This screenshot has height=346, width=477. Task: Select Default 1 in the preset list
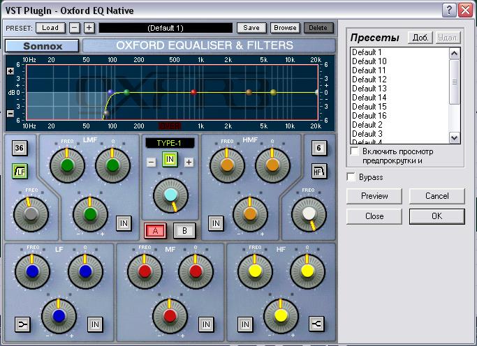tap(399, 52)
